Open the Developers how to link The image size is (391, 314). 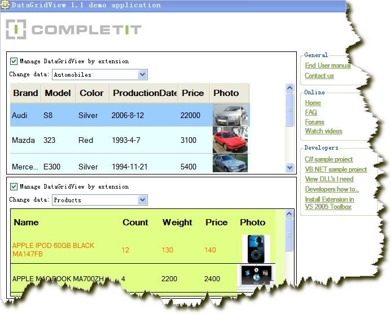(332, 189)
